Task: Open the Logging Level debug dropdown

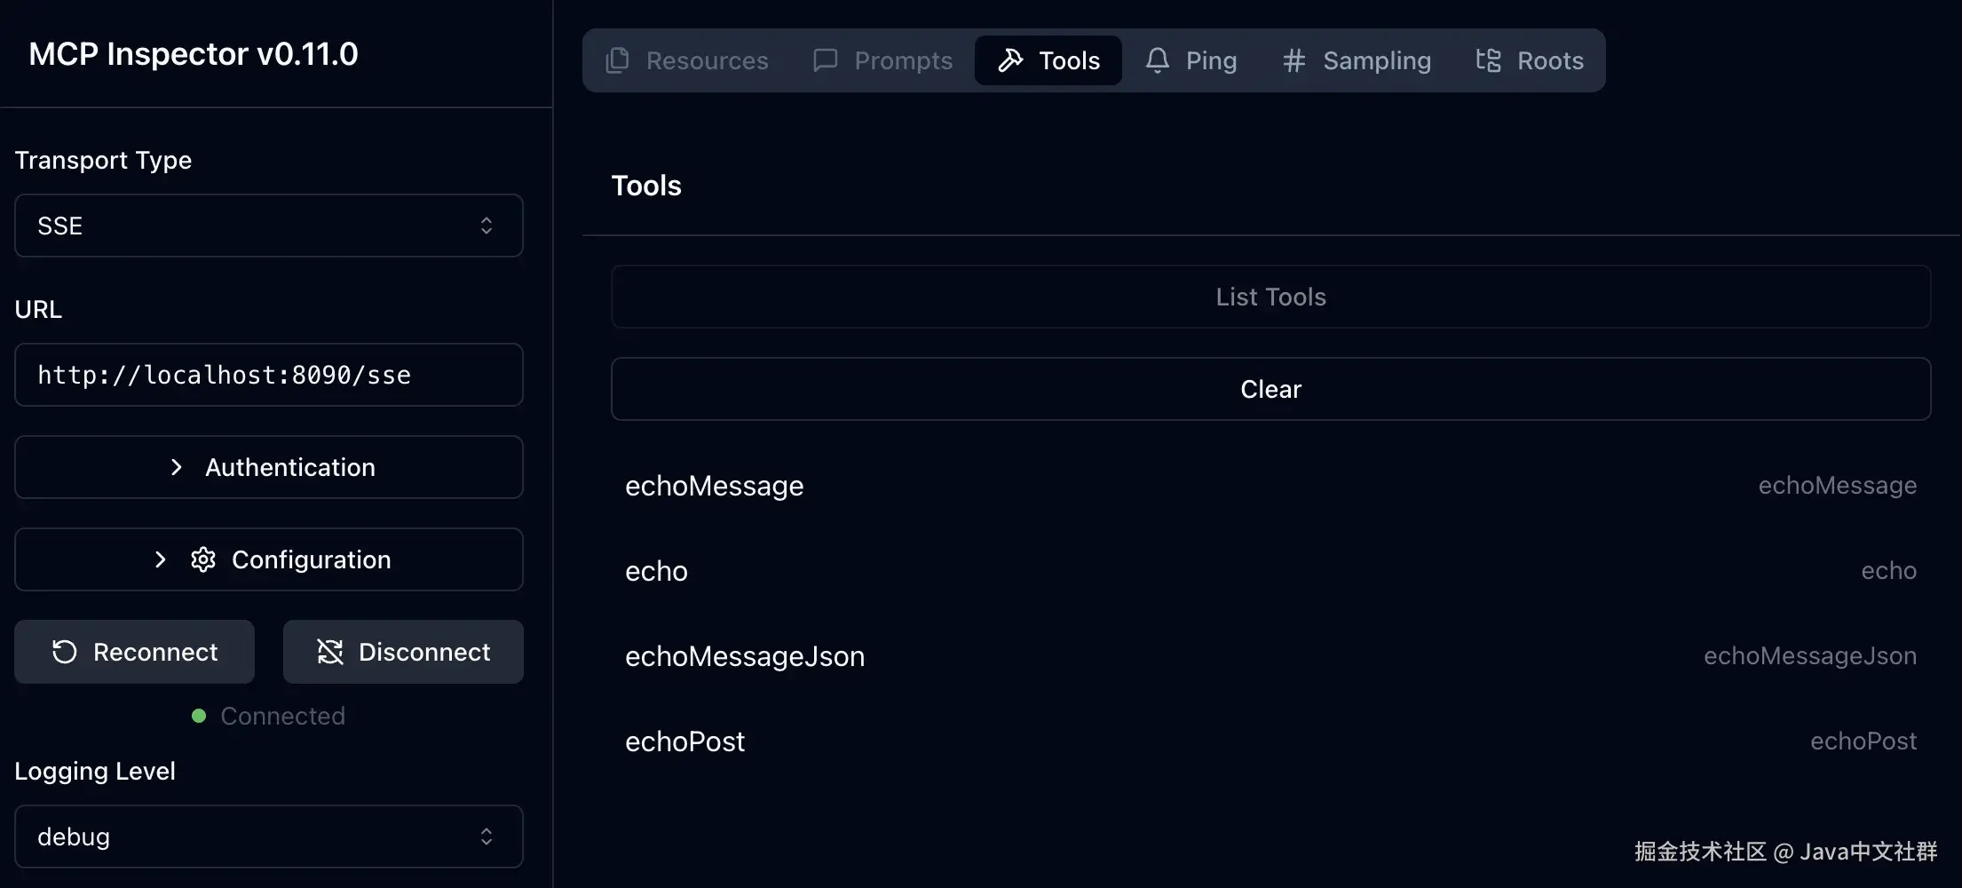Action: [268, 836]
